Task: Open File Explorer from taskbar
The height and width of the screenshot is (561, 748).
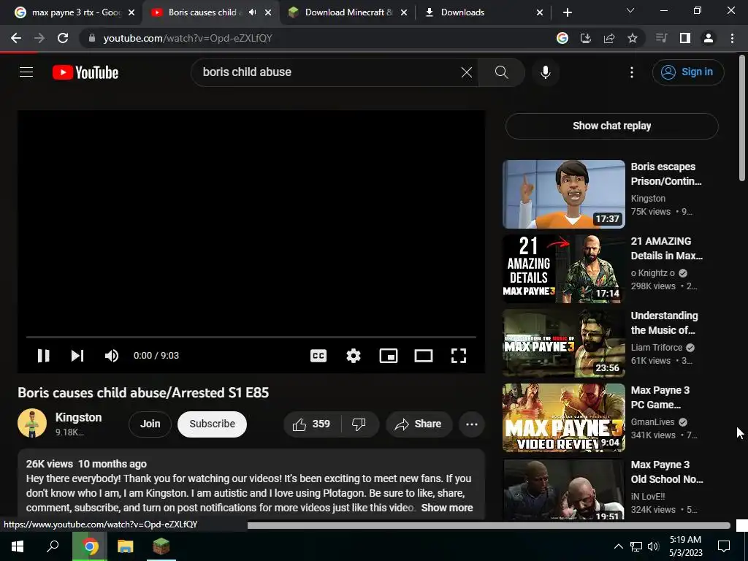Action: pyautogui.click(x=126, y=546)
